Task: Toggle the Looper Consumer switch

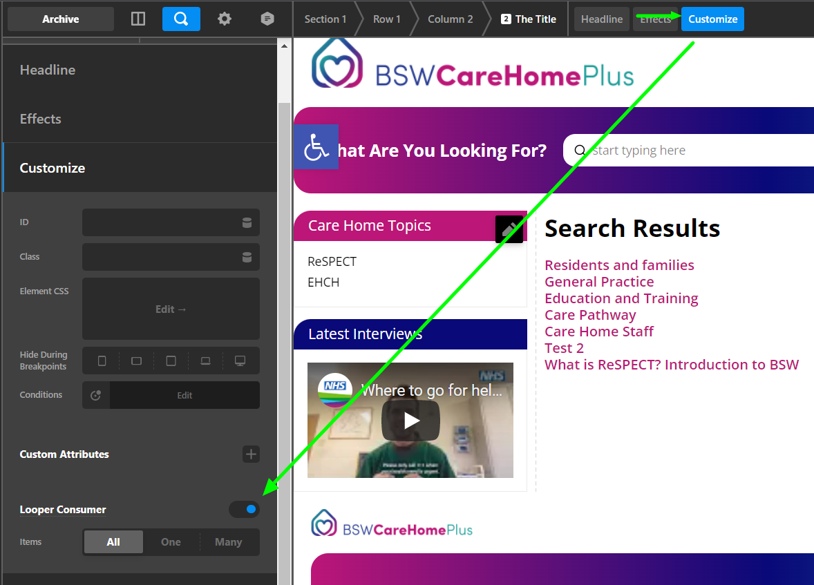Action: pos(244,509)
